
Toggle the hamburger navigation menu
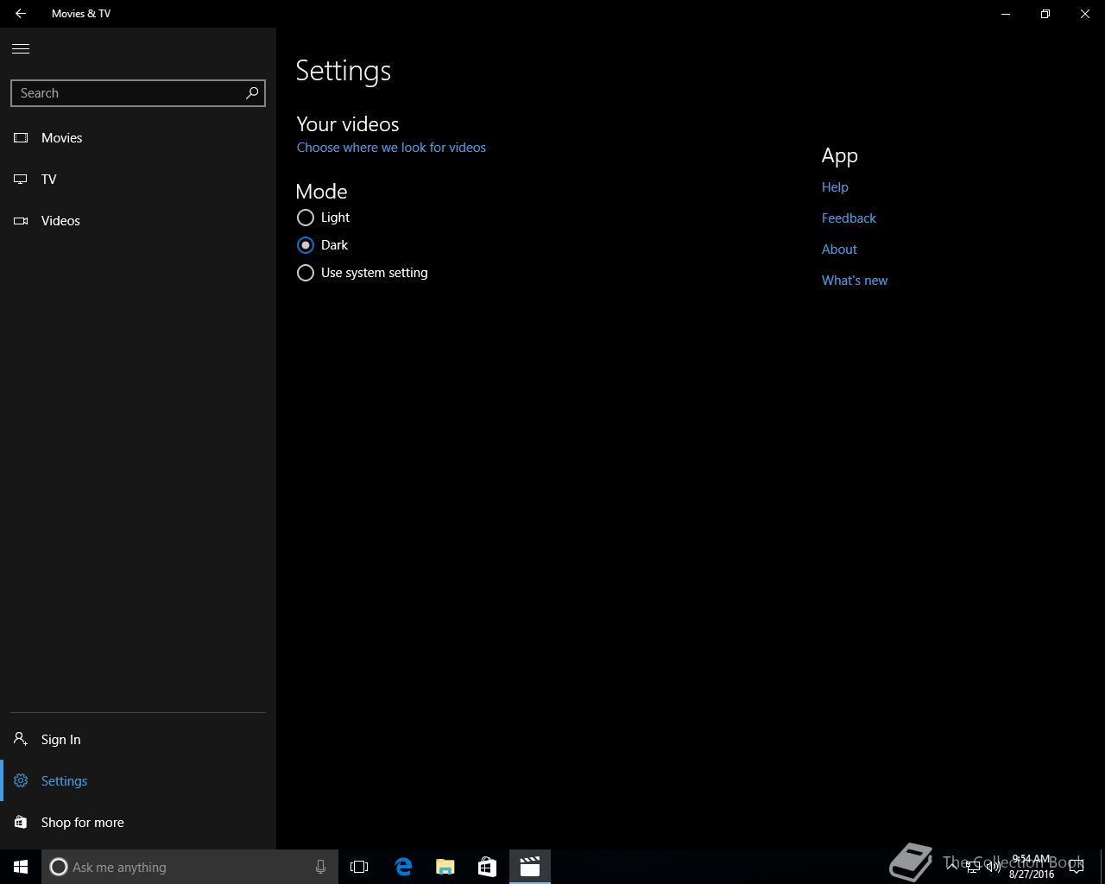(x=21, y=49)
